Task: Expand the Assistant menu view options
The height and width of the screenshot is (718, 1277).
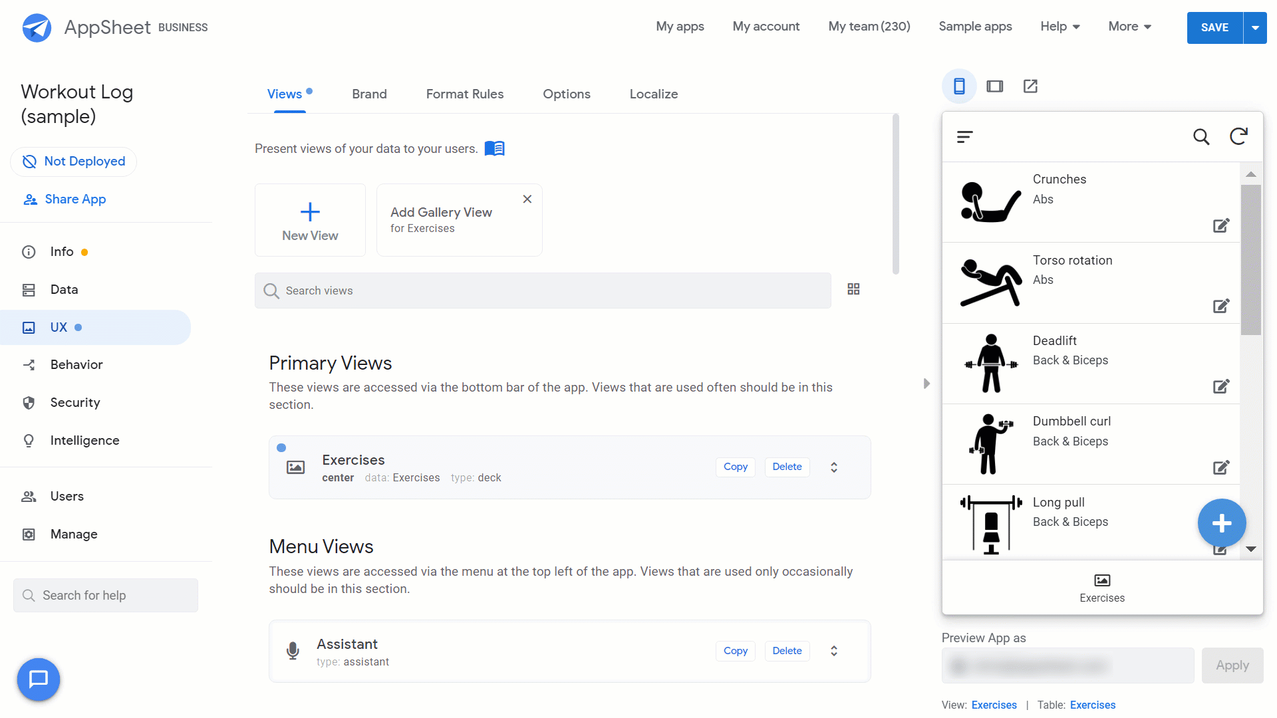Action: pyautogui.click(x=834, y=650)
